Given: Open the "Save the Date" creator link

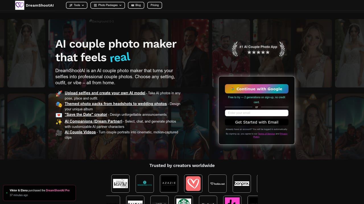Looking at the screenshot, I should (86, 114).
